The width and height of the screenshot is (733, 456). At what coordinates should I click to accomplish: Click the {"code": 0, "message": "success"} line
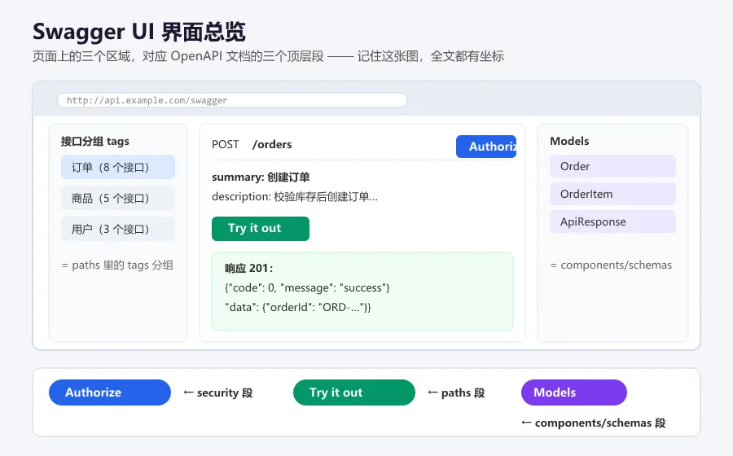[x=307, y=287]
